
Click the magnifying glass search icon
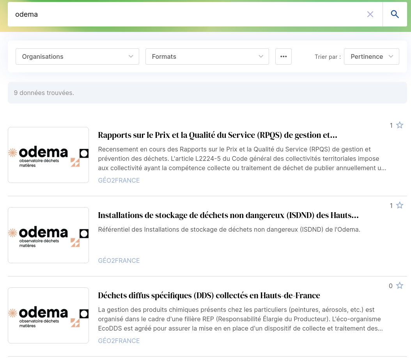pyautogui.click(x=395, y=14)
